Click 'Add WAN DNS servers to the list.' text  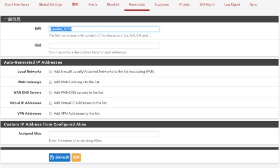[x=78, y=92]
